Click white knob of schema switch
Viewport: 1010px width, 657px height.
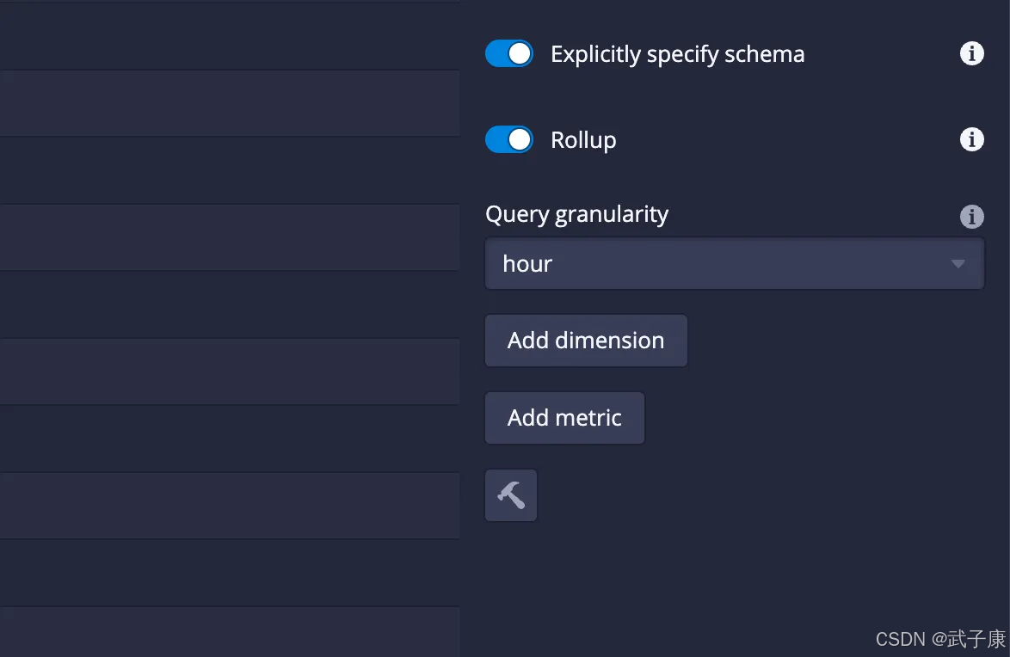520,54
